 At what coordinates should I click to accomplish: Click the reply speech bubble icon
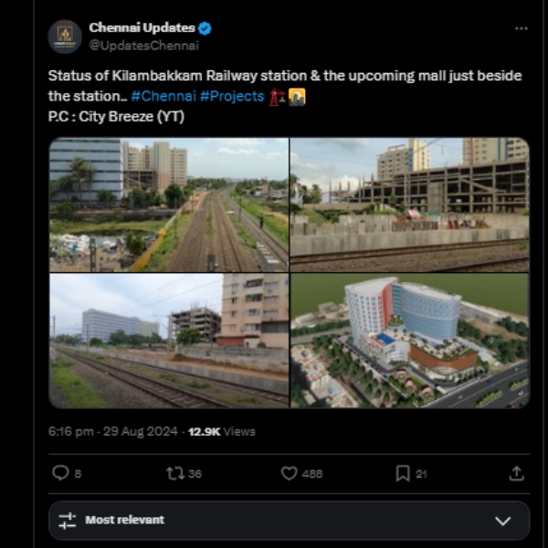pos(60,473)
